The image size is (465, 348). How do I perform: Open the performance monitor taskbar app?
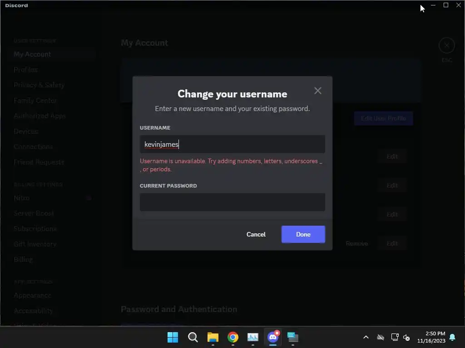click(252, 337)
